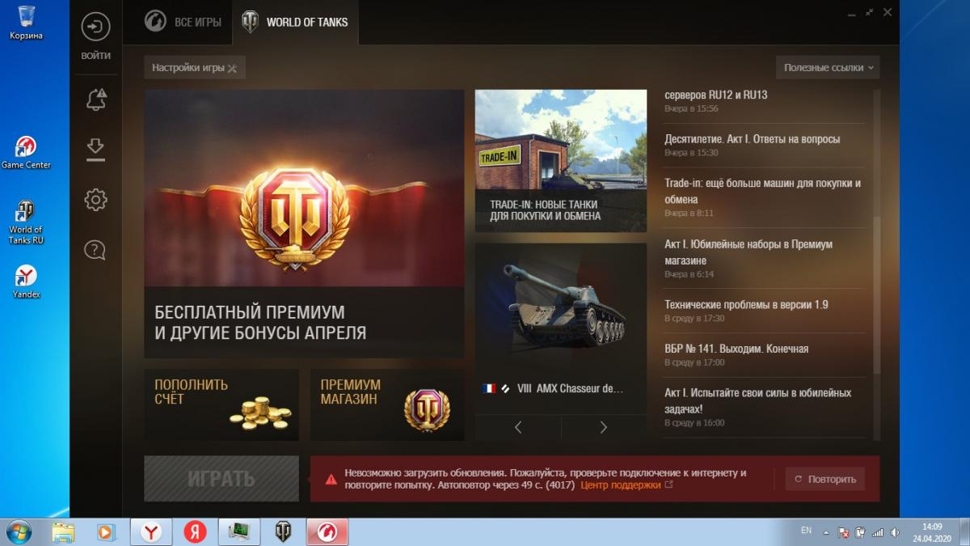The image size is (970, 546).
Task: Open AMX Chasseur tank card
Action: click(560, 328)
